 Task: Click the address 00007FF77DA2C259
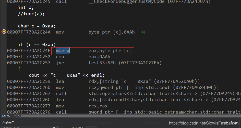(x=29, y=81)
